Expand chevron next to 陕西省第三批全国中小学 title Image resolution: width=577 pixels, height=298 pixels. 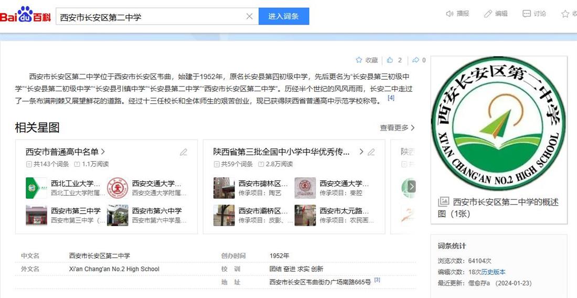click(361, 152)
